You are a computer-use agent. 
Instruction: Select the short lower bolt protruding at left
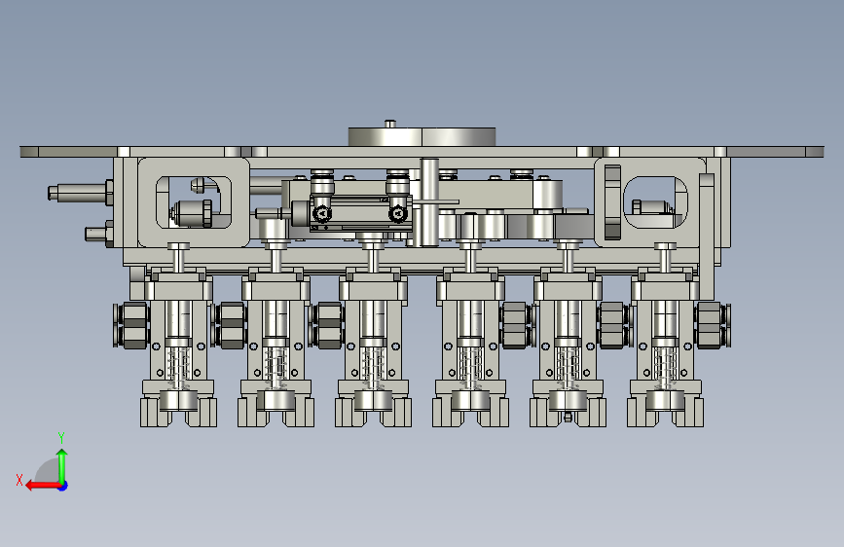tap(99, 234)
